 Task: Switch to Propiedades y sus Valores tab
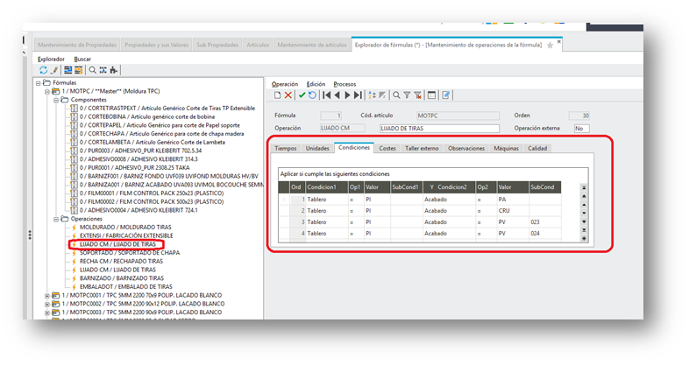[156, 45]
